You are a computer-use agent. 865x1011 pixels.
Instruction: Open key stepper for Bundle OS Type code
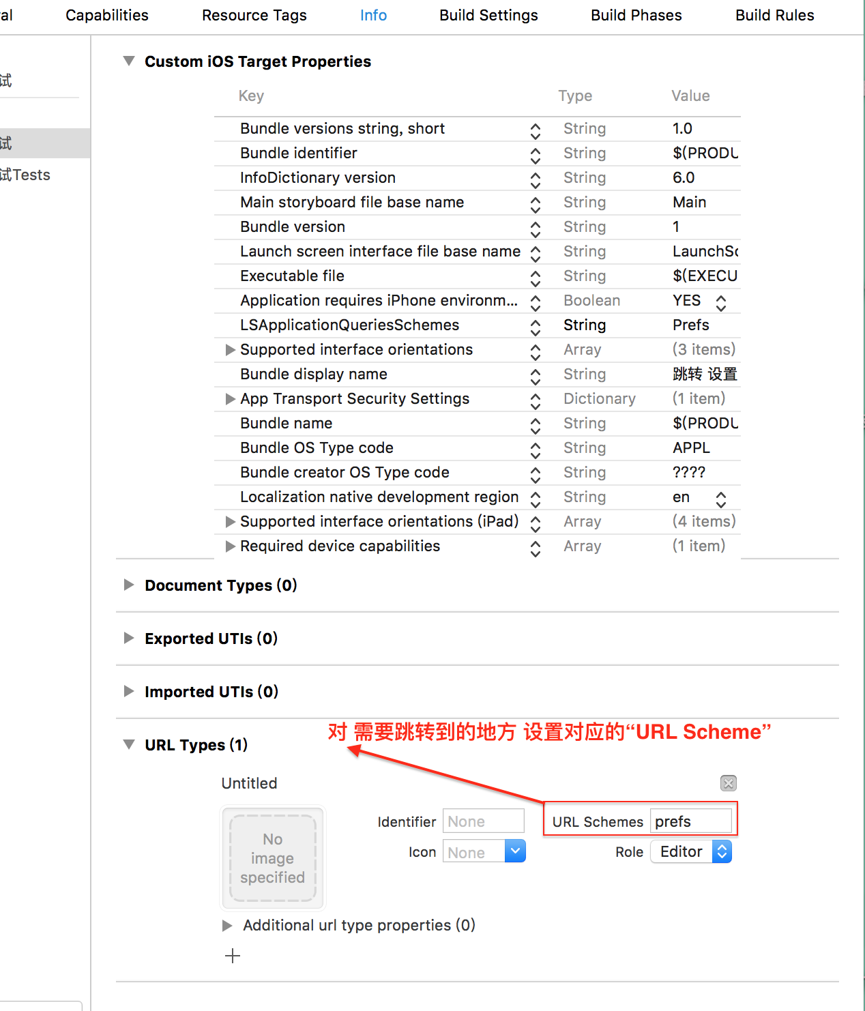click(x=536, y=451)
